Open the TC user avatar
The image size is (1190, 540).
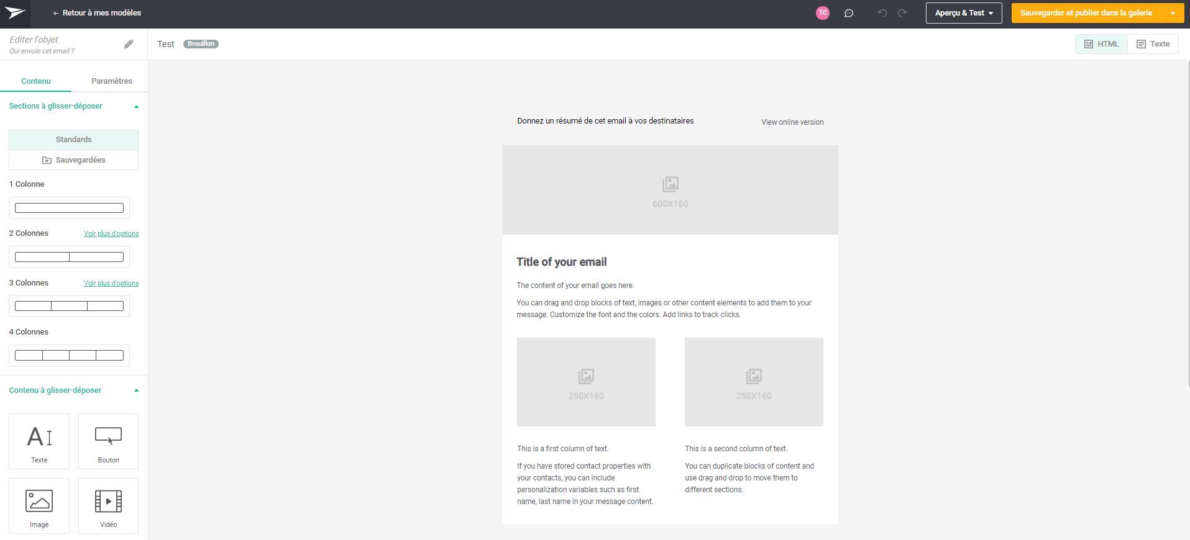pyautogui.click(x=823, y=13)
